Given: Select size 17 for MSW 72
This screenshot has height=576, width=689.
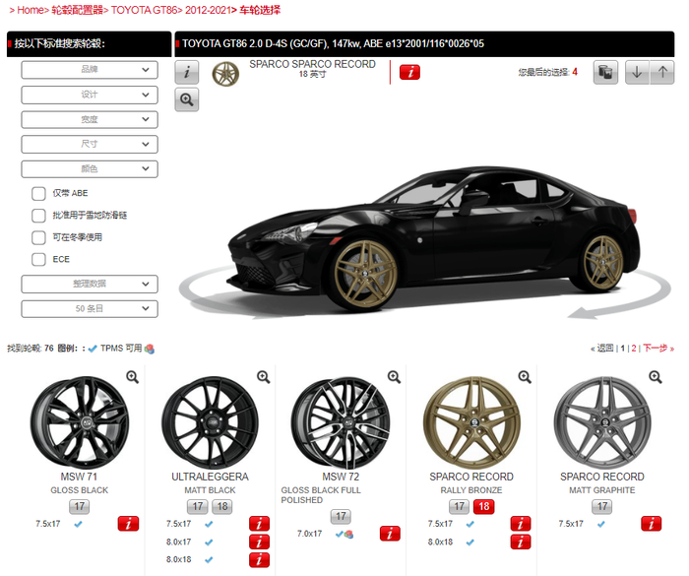Looking at the screenshot, I should click(x=341, y=516).
